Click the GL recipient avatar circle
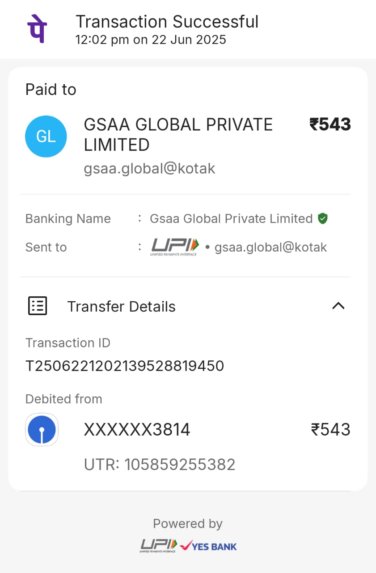The image size is (376, 573). pyautogui.click(x=46, y=137)
